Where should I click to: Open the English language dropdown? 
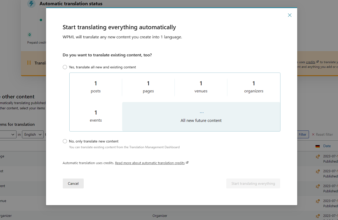33,134
